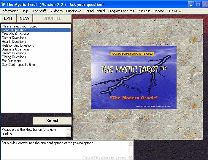The height and width of the screenshot is (160, 208).
Task: Open the Sound Control menu
Action: [95, 11]
